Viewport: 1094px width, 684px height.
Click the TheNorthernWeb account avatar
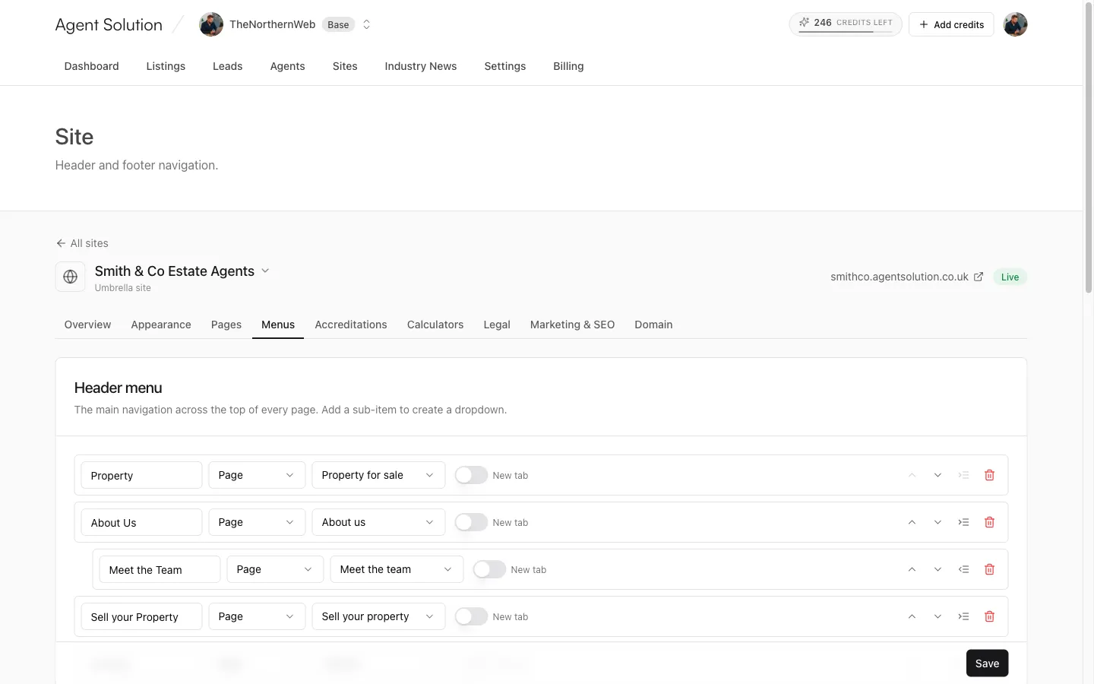pyautogui.click(x=211, y=24)
